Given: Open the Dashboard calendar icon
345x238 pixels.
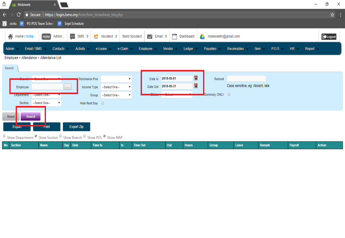Looking at the screenshot, I should coord(175,37).
